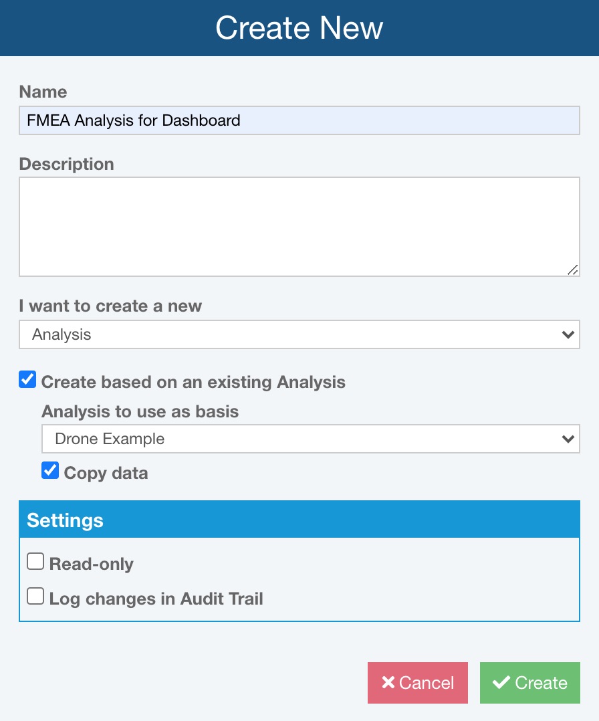
Task: Click the checkmark icon on Create button
Action: point(501,682)
